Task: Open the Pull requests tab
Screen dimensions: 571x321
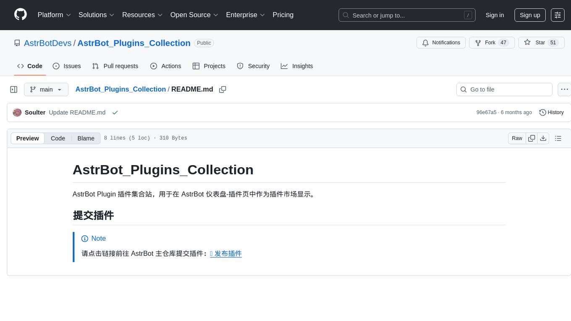Action: [115, 66]
